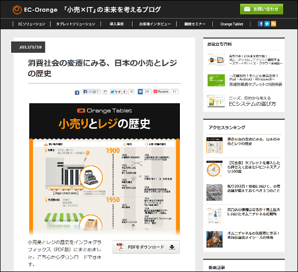
Task: Click the Facebook いいね! like button
Action: tap(92, 92)
